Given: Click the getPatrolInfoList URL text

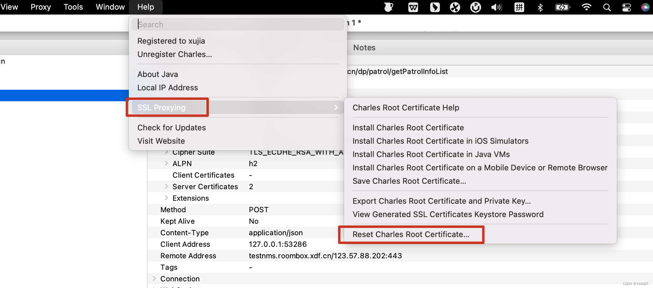Looking at the screenshot, I should 397,72.
